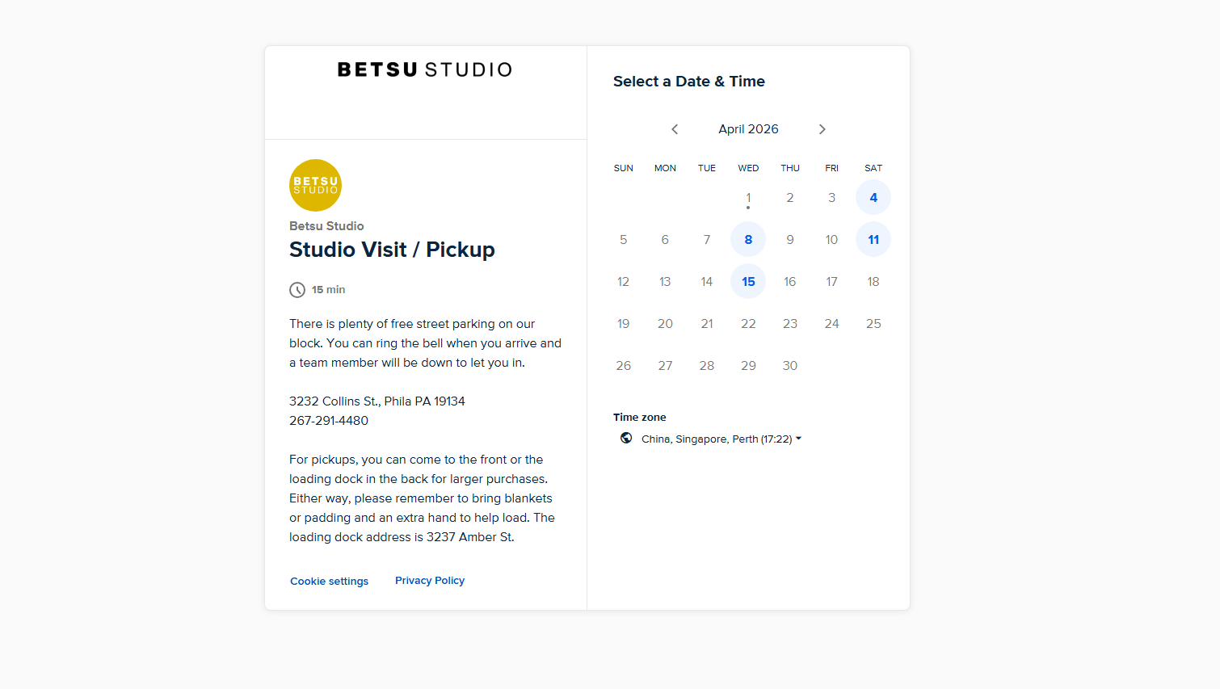Select April 15 as the date
The height and width of the screenshot is (689, 1220).
click(748, 282)
